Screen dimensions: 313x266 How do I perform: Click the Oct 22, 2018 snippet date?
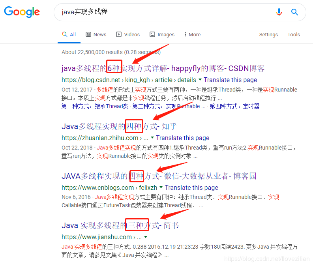tap(77, 148)
